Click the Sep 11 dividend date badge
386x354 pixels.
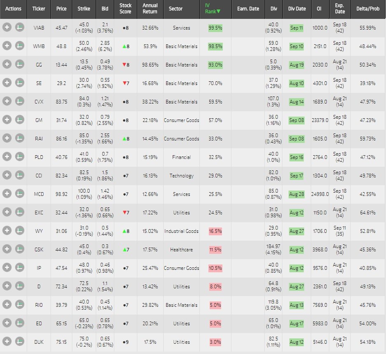[x=296, y=28]
